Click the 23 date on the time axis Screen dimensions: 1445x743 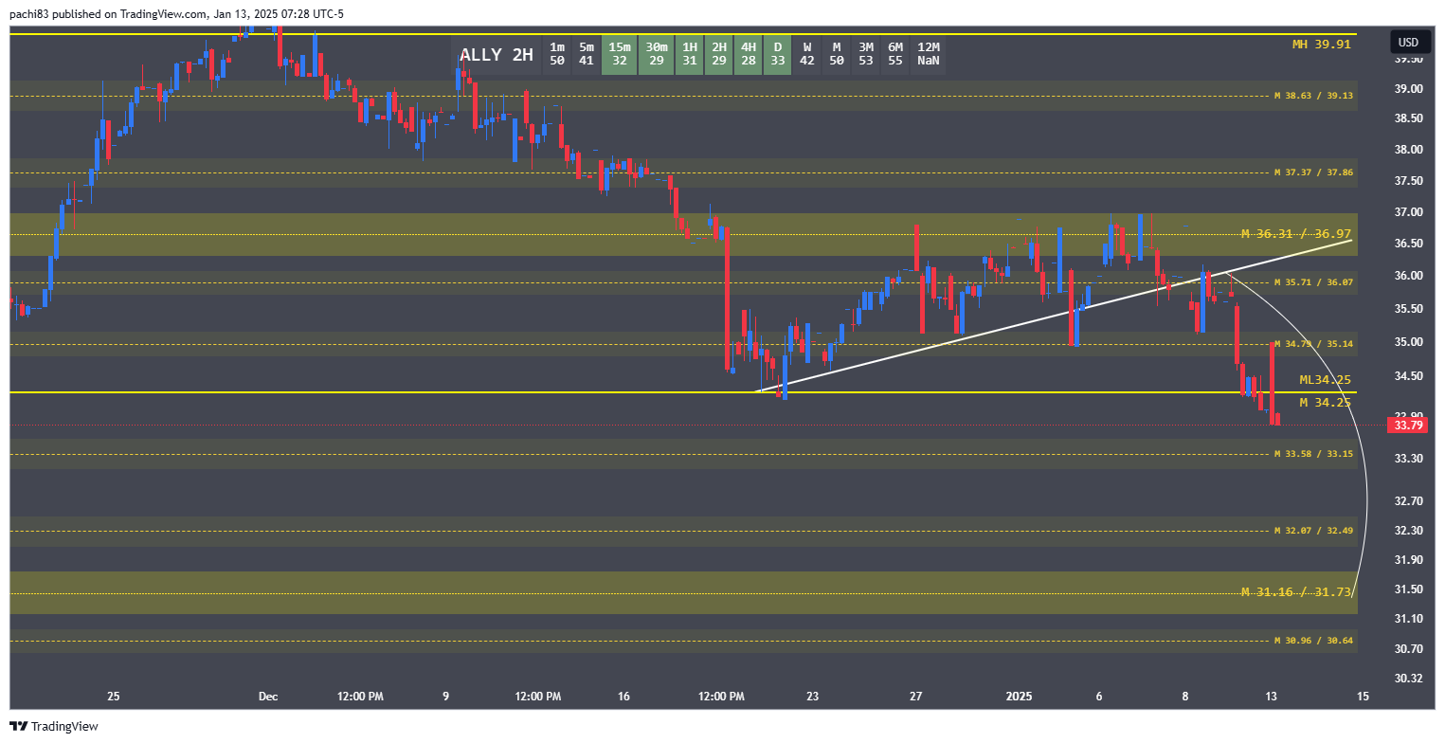[x=812, y=697]
